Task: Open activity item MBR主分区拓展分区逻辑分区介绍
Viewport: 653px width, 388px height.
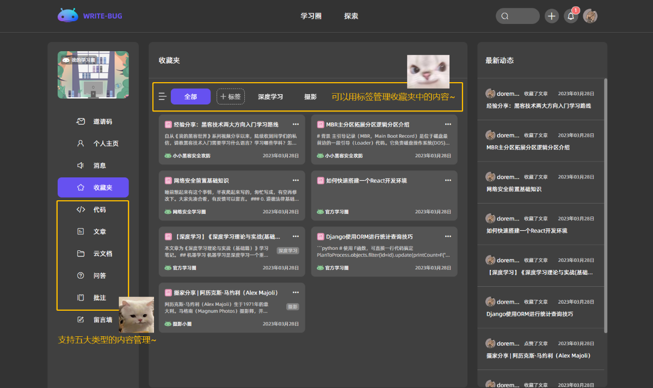Action: (528, 147)
